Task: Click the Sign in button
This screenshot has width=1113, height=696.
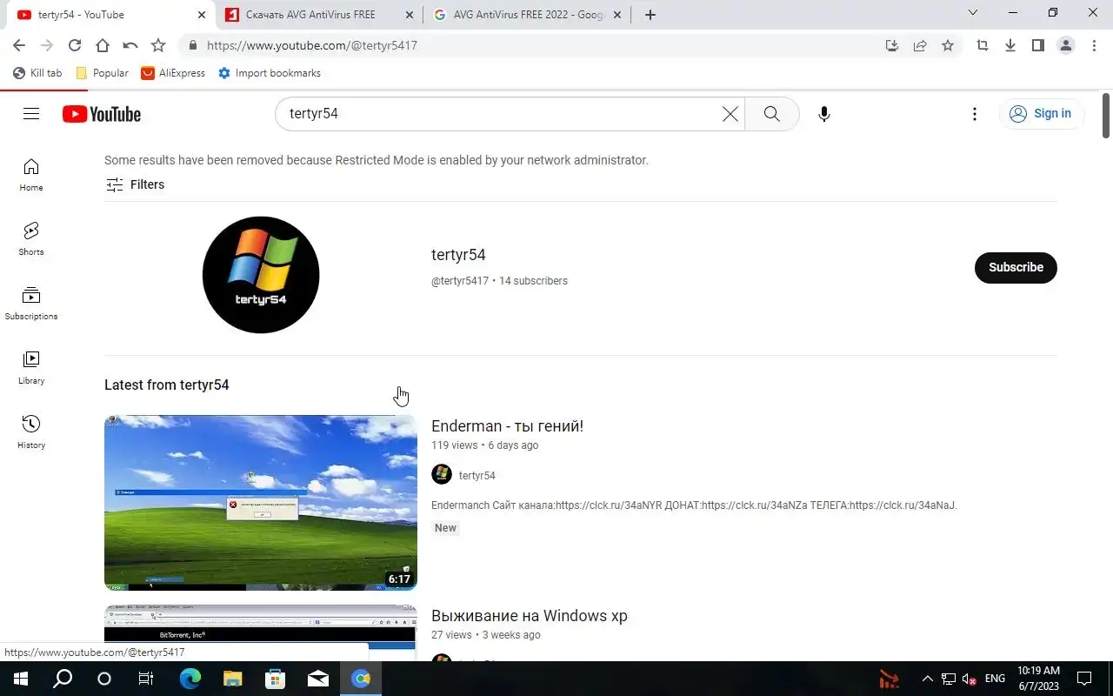Action: tap(1041, 114)
